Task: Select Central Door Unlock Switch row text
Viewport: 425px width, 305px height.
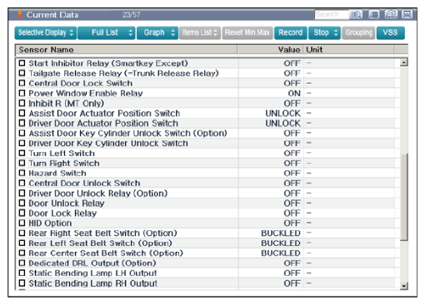Action: [x=84, y=183]
